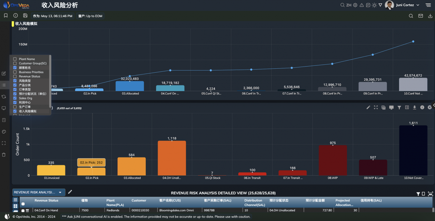Open the filter funnel in chart toolbar
This screenshot has width=435, height=221.
399,108
